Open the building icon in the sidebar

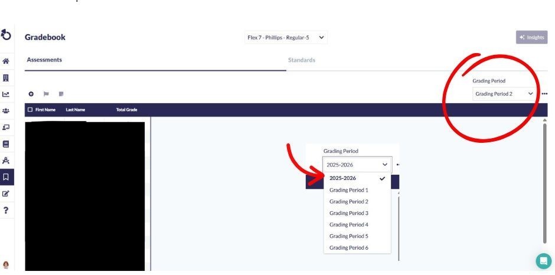pyautogui.click(x=6, y=77)
